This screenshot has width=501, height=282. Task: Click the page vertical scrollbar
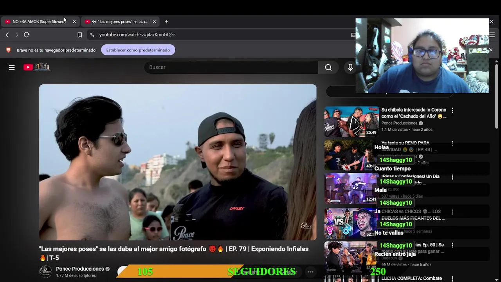(497, 96)
